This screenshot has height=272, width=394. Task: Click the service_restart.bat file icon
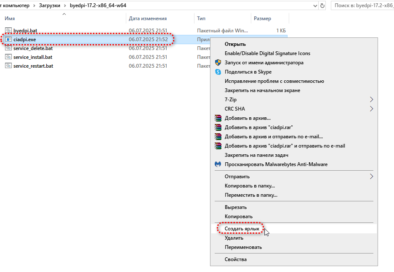[x=8, y=66]
